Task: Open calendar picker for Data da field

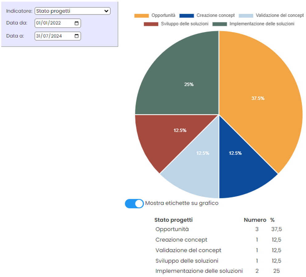Action: point(76,23)
